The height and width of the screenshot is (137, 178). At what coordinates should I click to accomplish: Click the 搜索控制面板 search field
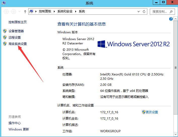(162, 12)
